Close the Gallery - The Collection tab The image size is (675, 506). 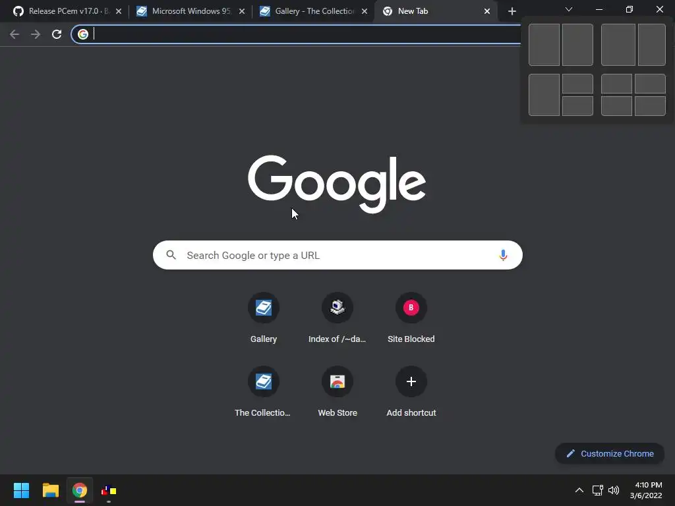coord(365,11)
